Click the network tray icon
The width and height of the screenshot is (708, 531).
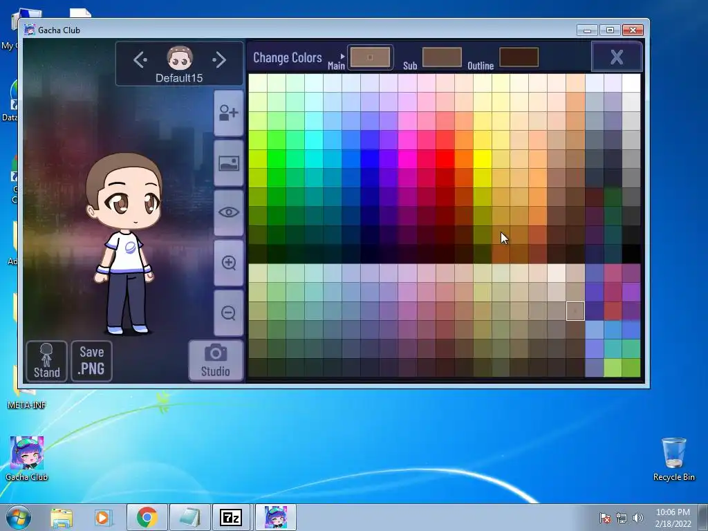(x=622, y=518)
